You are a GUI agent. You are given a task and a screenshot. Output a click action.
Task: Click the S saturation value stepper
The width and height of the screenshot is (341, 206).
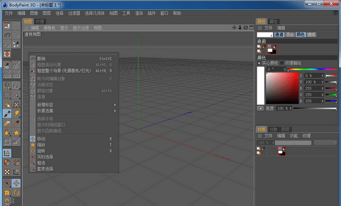click(x=322, y=76)
